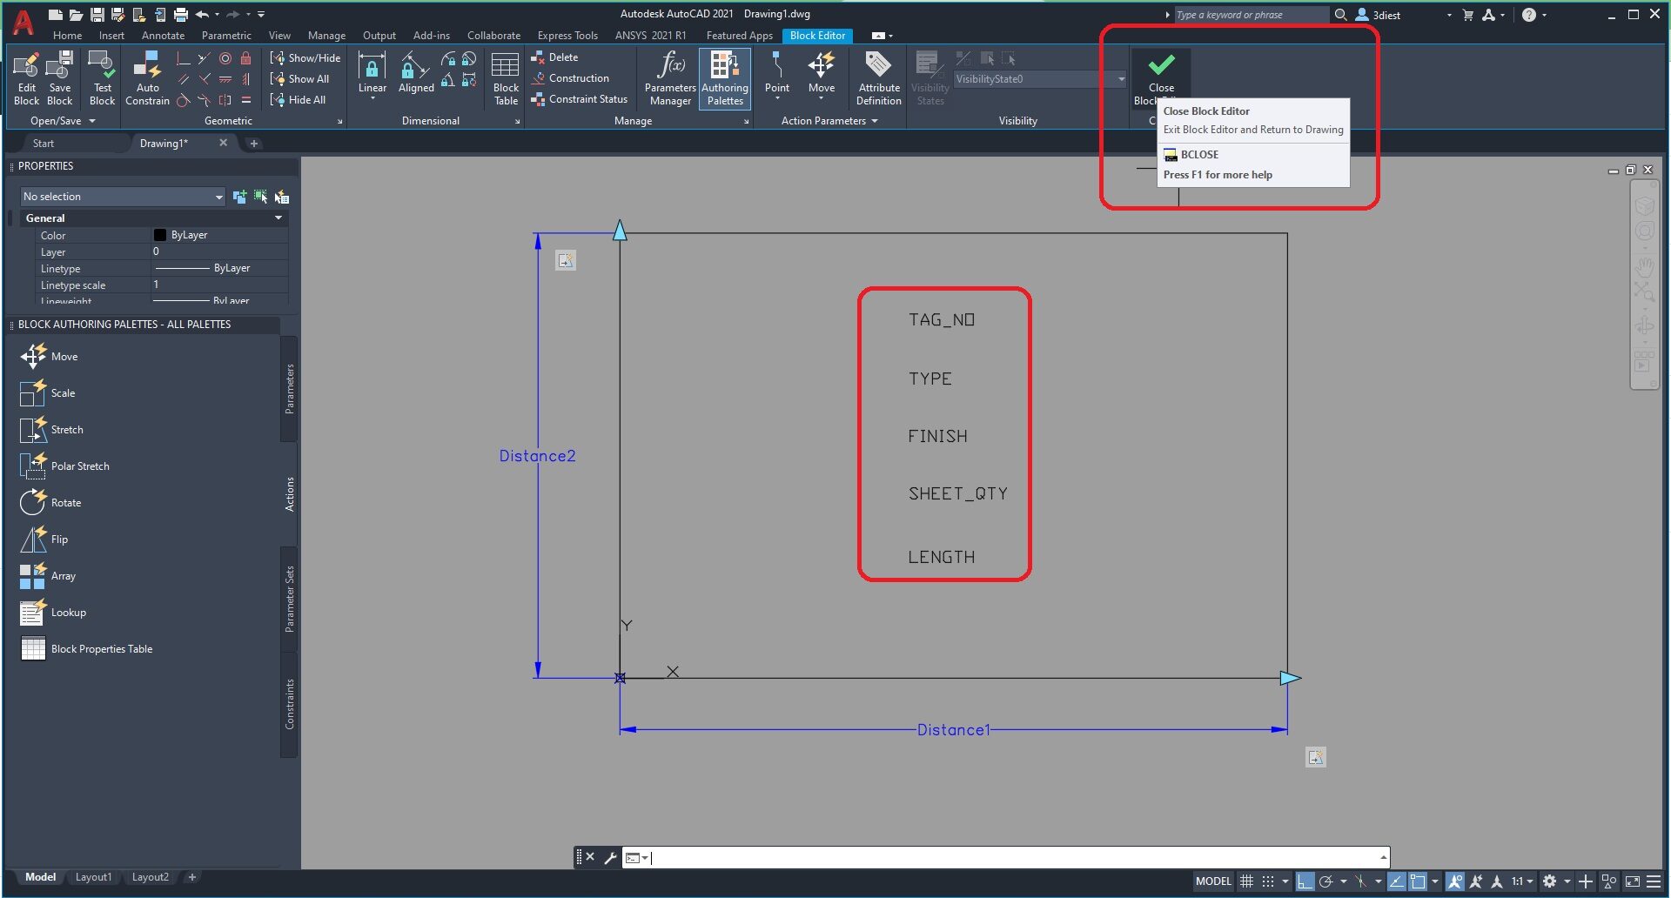Select the Concentric geometric constraint icon

(225, 58)
